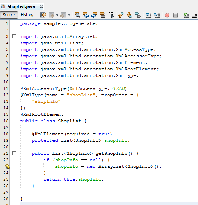Toggle Highlight Search icon
This screenshot has width=198, height=205.
tap(102, 15)
